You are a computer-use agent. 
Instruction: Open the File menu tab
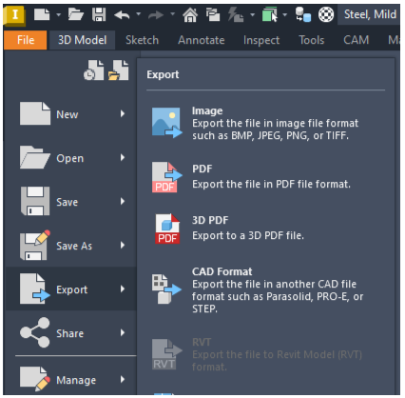26,40
